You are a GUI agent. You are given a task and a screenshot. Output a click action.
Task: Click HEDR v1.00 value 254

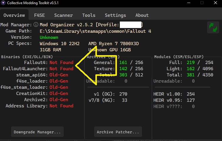click(x=190, y=94)
